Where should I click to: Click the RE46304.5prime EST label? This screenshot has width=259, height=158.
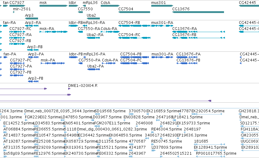pyautogui.click(x=166, y=130)
